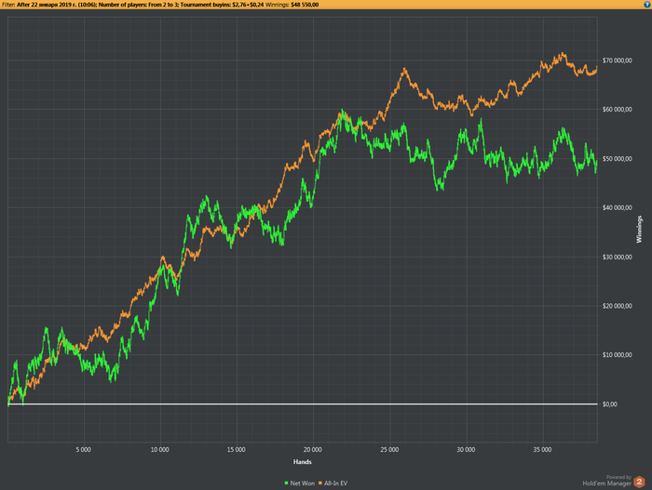Click the 5 000 hands axis label
Image resolution: width=652 pixels, height=490 pixels.
(83, 450)
